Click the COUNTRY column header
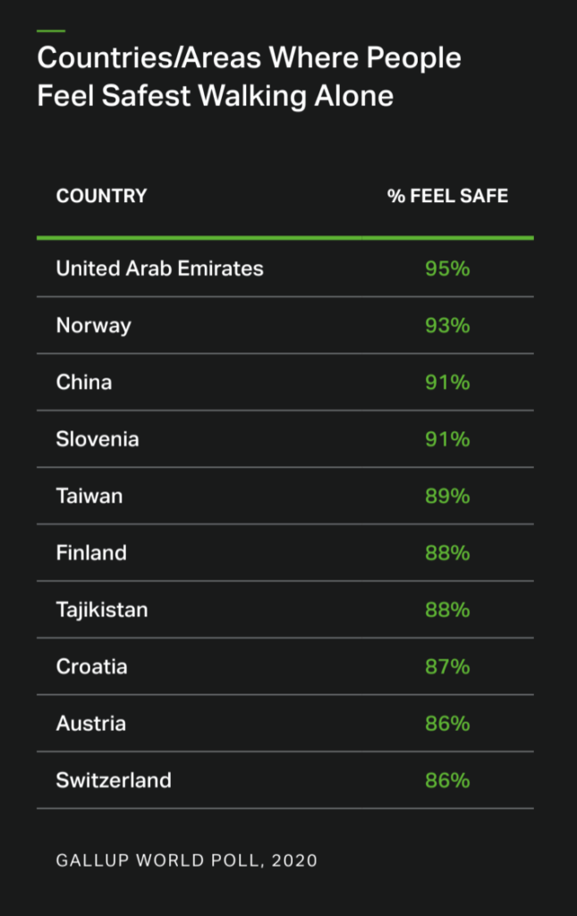The image size is (577, 916). click(101, 196)
